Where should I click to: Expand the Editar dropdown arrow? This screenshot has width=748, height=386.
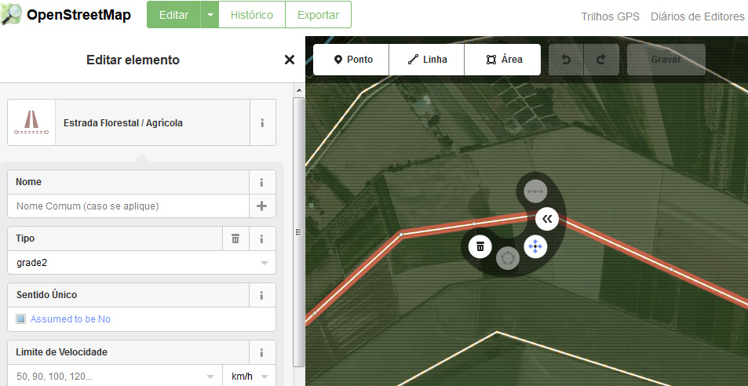[x=210, y=15]
